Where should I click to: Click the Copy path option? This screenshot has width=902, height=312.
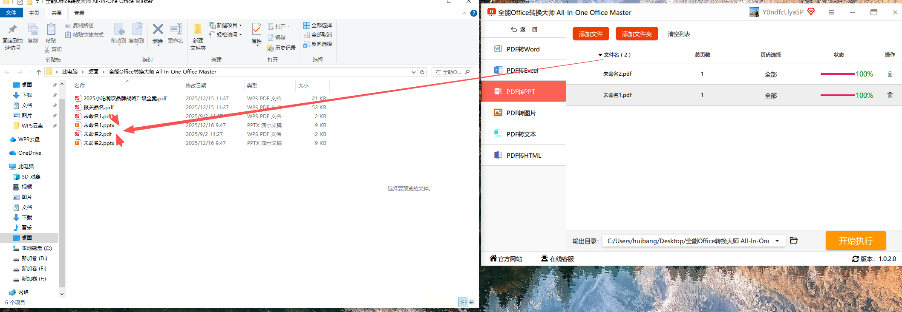point(79,26)
